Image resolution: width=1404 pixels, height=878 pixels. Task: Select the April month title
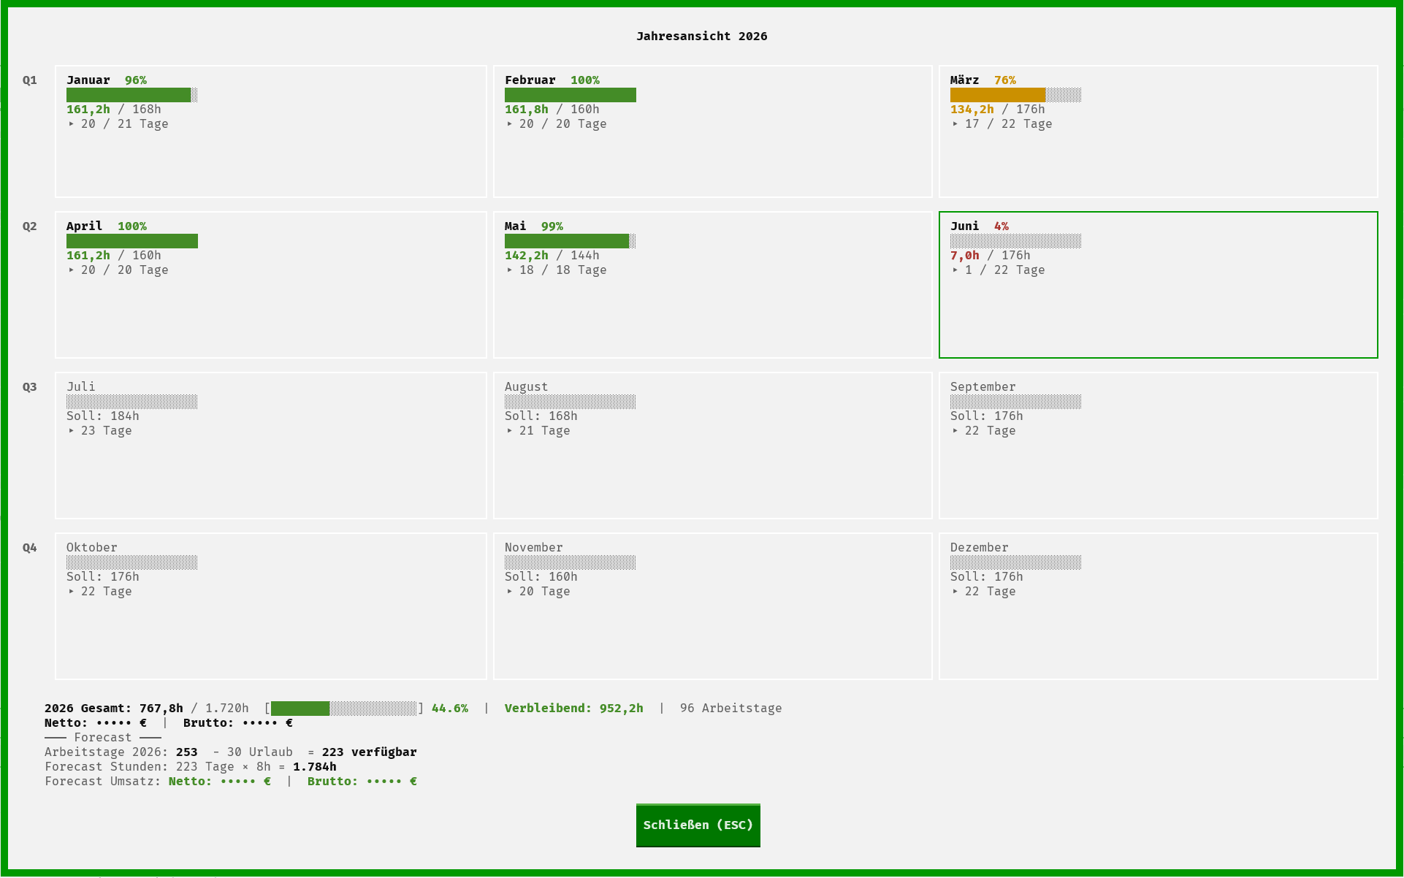85,226
